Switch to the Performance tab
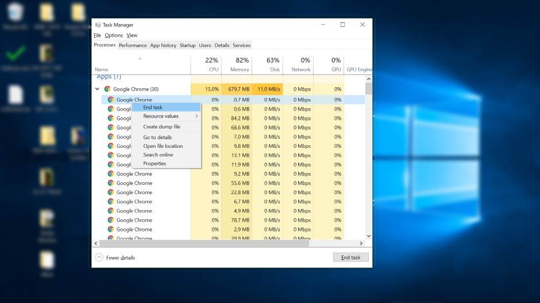Viewport: 540px width, 303px height. pos(133,45)
